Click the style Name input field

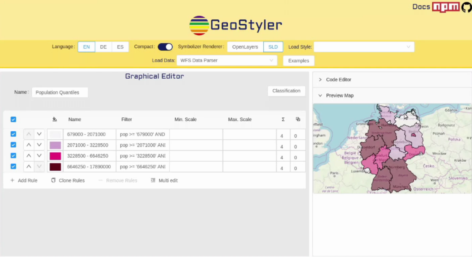click(60, 92)
